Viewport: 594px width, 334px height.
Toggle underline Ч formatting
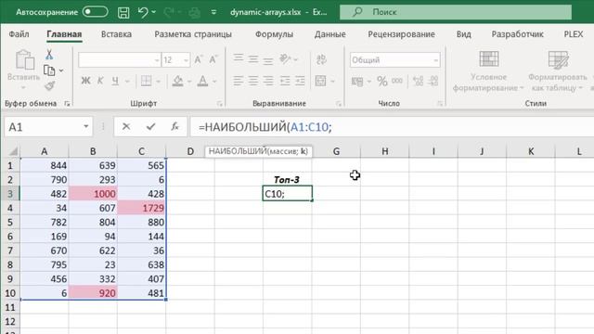115,81
